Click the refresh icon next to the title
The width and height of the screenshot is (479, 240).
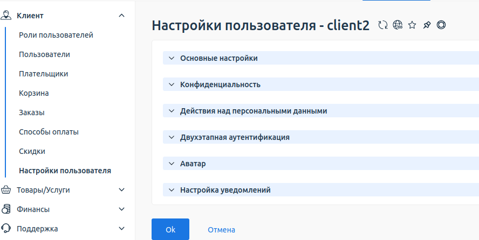click(383, 25)
